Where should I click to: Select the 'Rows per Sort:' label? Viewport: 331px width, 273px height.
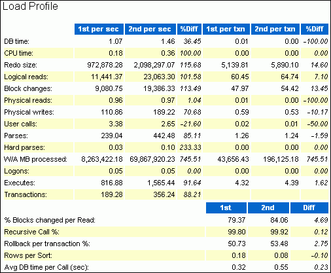point(28,255)
